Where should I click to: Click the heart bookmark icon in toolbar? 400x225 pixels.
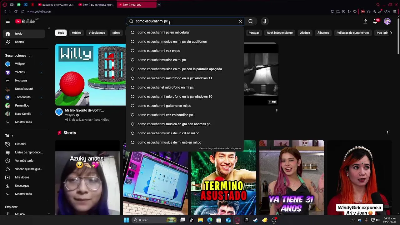tap(355, 12)
